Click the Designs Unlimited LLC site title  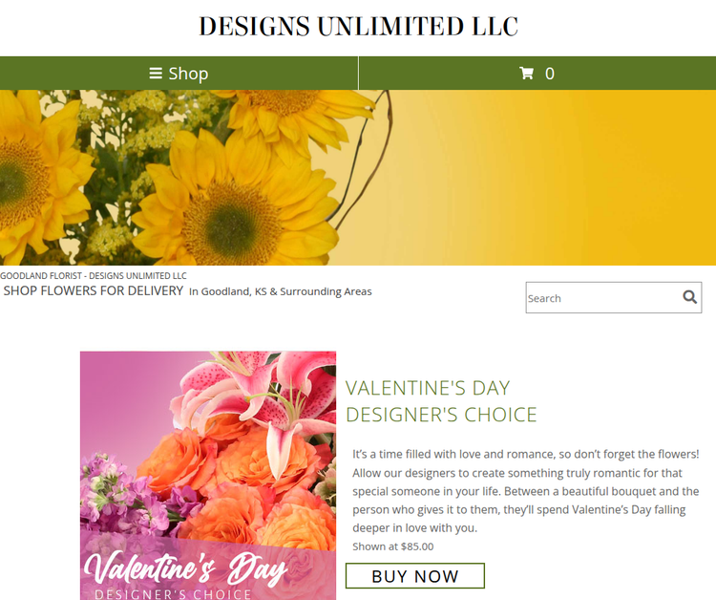(358, 26)
